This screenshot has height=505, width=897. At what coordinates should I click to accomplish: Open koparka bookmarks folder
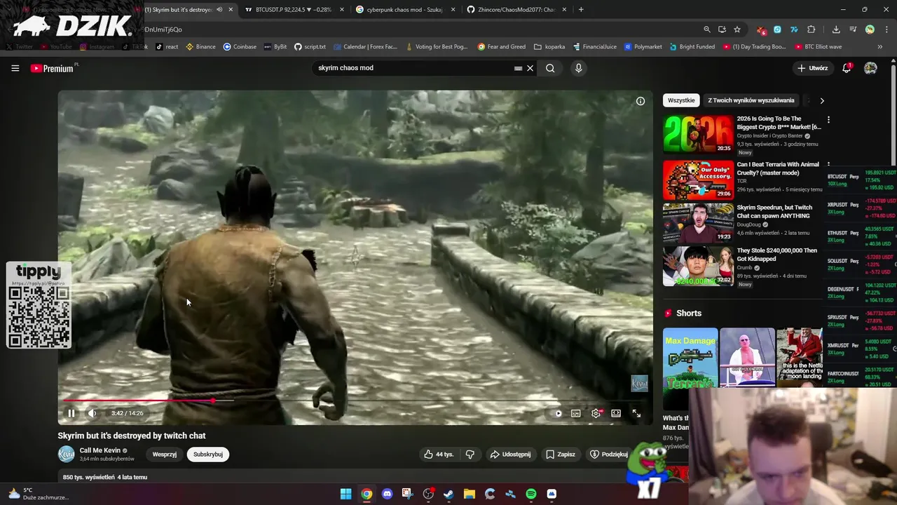coord(549,47)
